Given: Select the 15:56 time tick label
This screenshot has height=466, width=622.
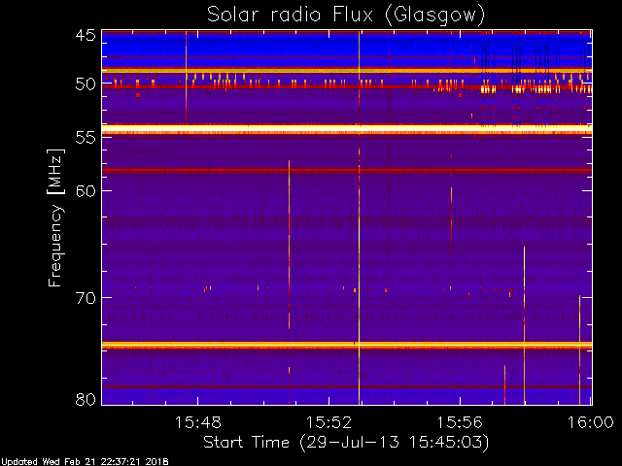Looking at the screenshot, I should click(x=460, y=422).
